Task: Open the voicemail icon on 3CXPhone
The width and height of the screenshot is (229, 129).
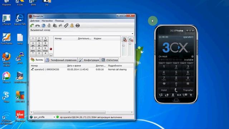Action: click(x=179, y=95)
